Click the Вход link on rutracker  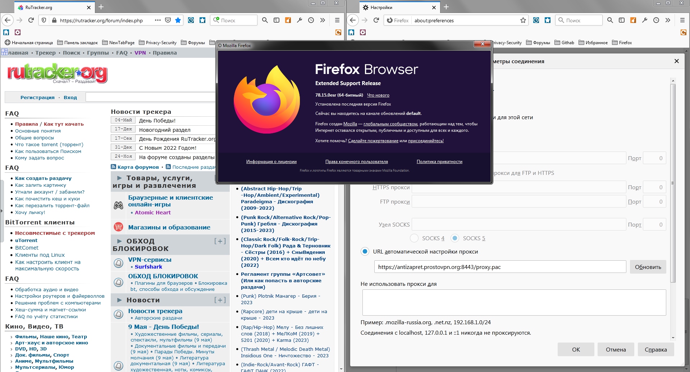point(70,97)
